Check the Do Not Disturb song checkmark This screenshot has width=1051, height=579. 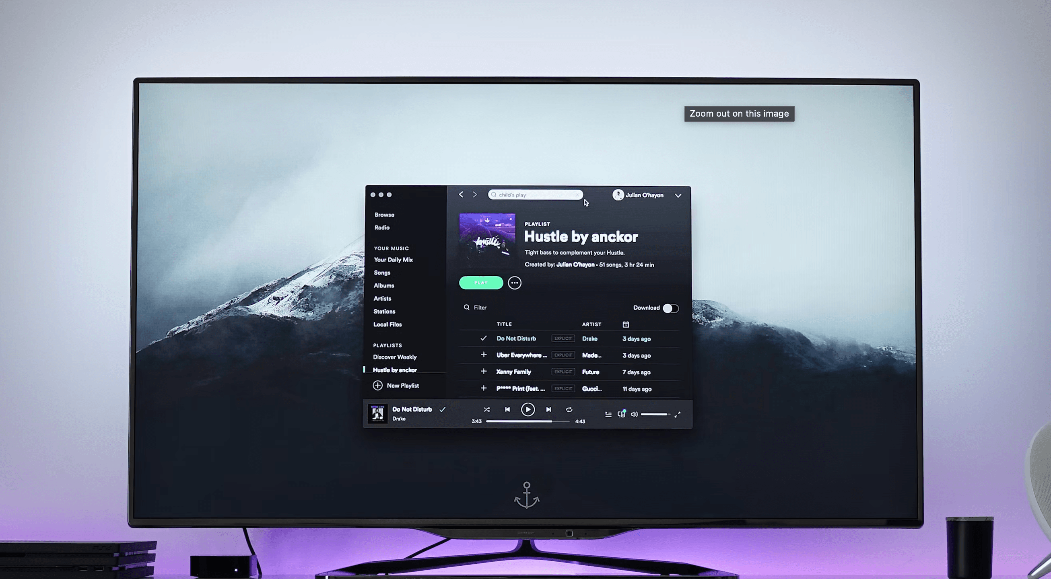(483, 338)
